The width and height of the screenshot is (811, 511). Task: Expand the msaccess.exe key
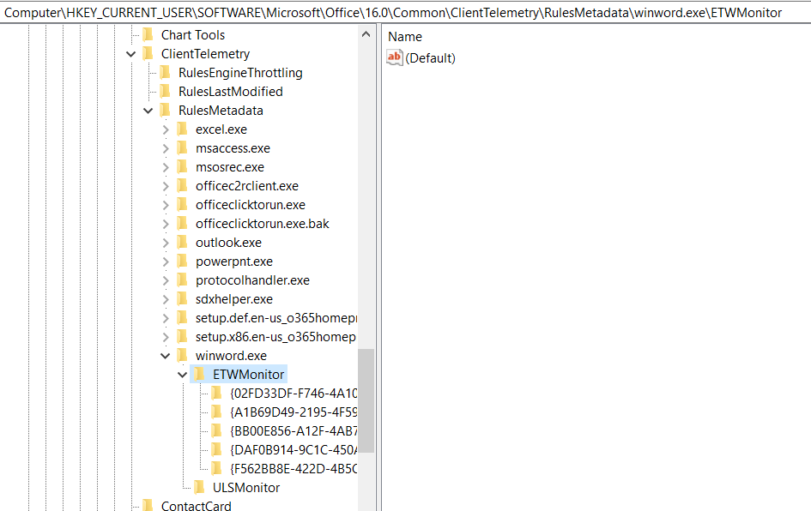click(166, 148)
